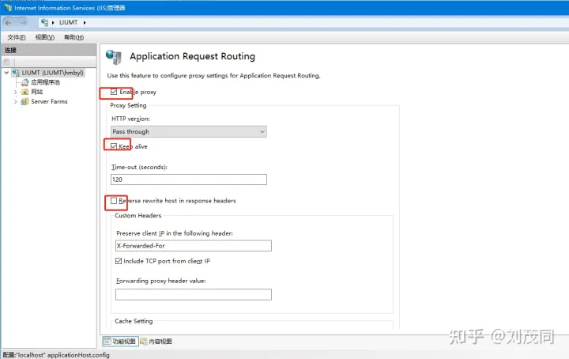Click the connect icon in Connections toolbar
Screen dimensions: 569x359
[6, 62]
